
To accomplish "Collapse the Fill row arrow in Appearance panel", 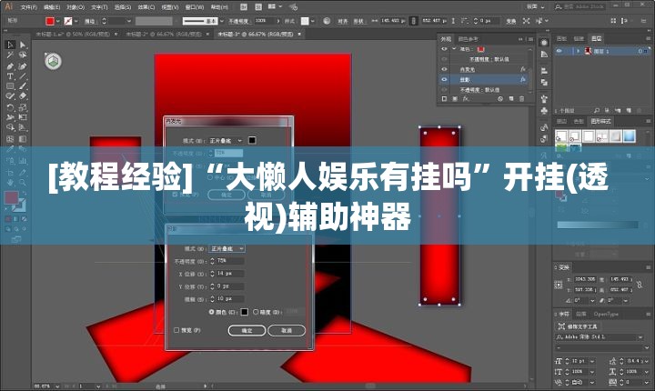I will pos(454,49).
